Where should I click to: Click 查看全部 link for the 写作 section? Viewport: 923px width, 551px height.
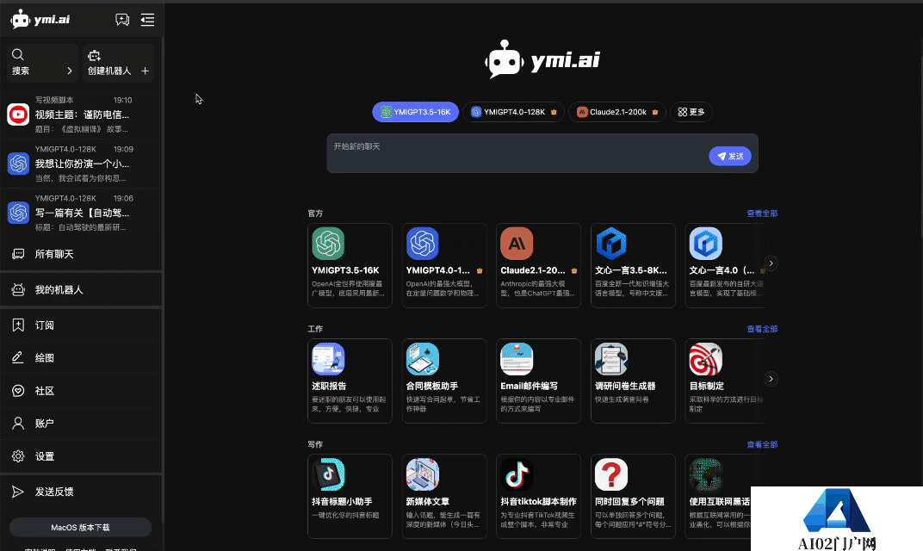pos(762,444)
